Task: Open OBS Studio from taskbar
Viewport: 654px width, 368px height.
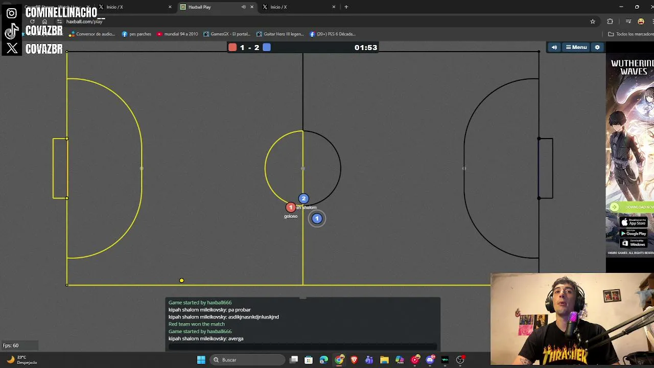Action: click(x=460, y=360)
